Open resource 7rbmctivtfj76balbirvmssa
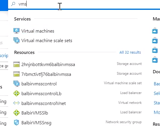The image size is (160, 126). 46,74
